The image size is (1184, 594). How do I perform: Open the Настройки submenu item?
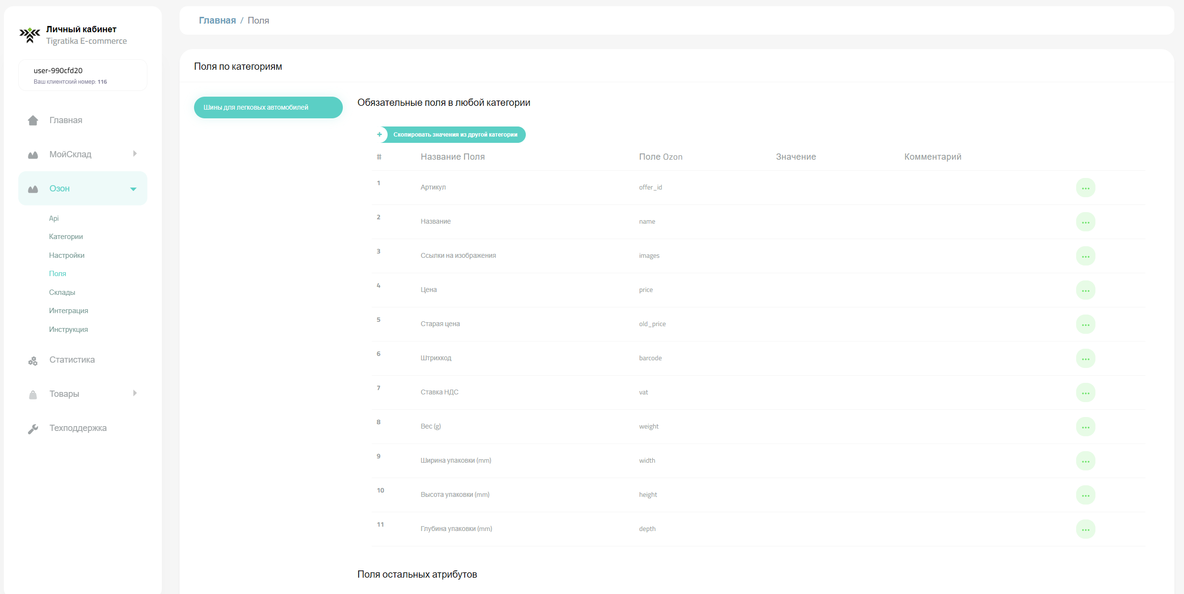click(67, 255)
